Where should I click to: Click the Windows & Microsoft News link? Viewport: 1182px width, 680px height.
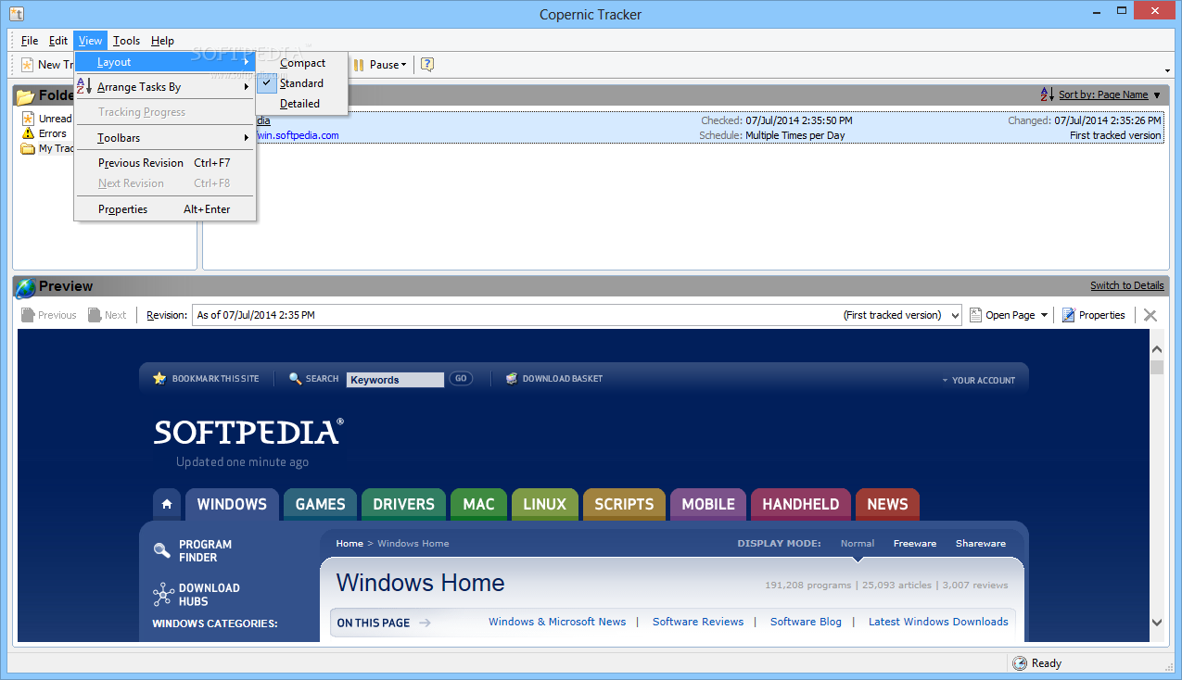[557, 622]
